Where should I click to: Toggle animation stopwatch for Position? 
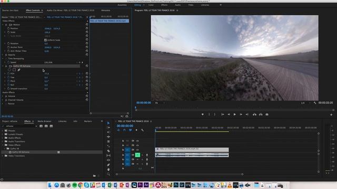pyautogui.click(x=8, y=28)
